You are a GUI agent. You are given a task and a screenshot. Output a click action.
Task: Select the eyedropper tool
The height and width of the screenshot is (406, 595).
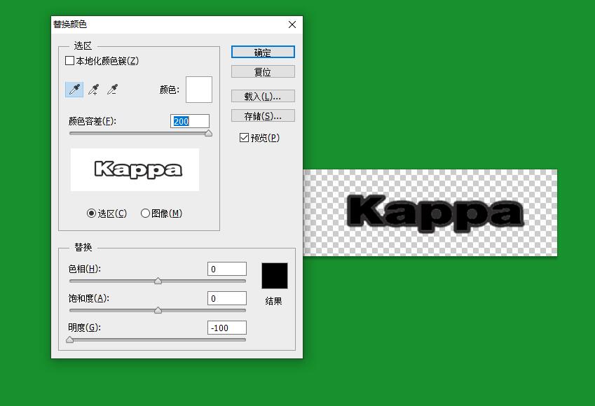point(74,90)
